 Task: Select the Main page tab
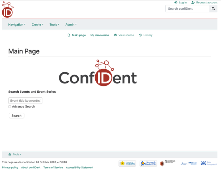[77, 35]
